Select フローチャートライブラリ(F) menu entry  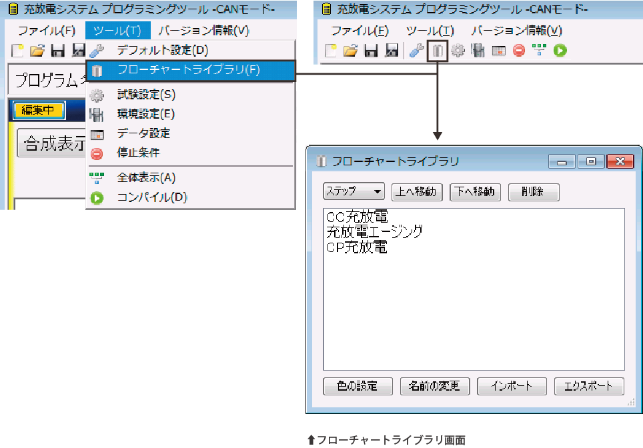point(191,71)
